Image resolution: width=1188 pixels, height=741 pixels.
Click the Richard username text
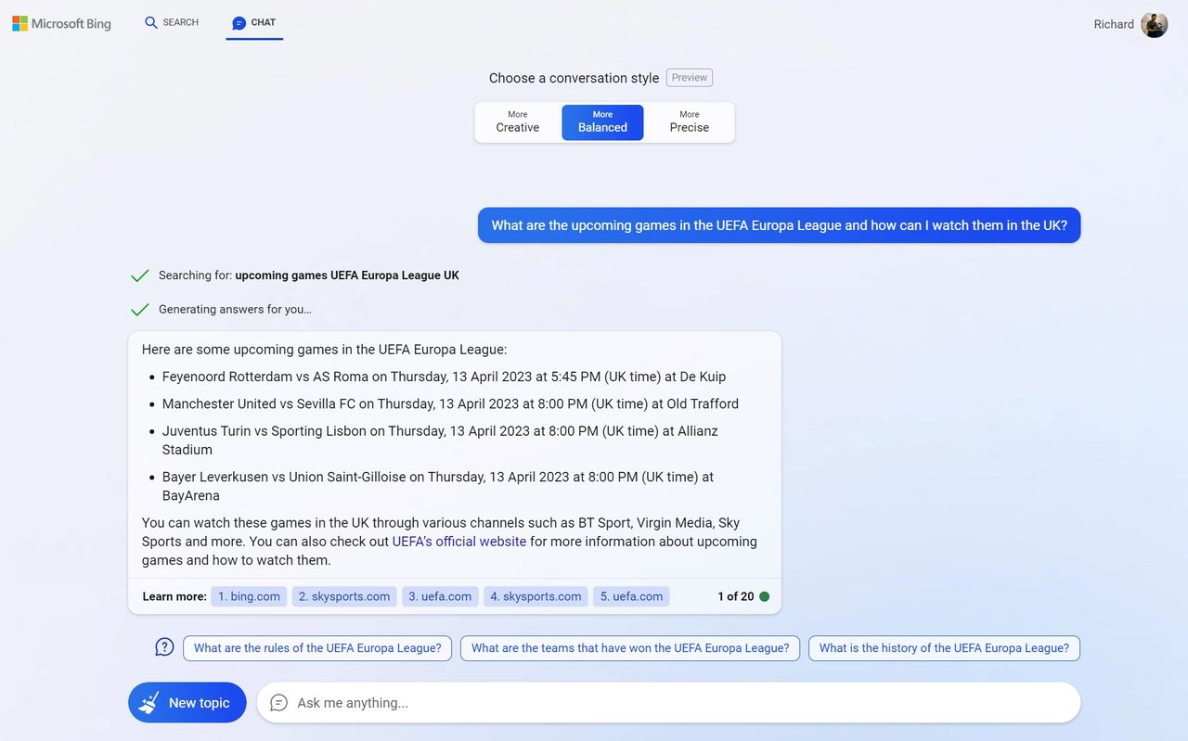pyautogui.click(x=1114, y=24)
